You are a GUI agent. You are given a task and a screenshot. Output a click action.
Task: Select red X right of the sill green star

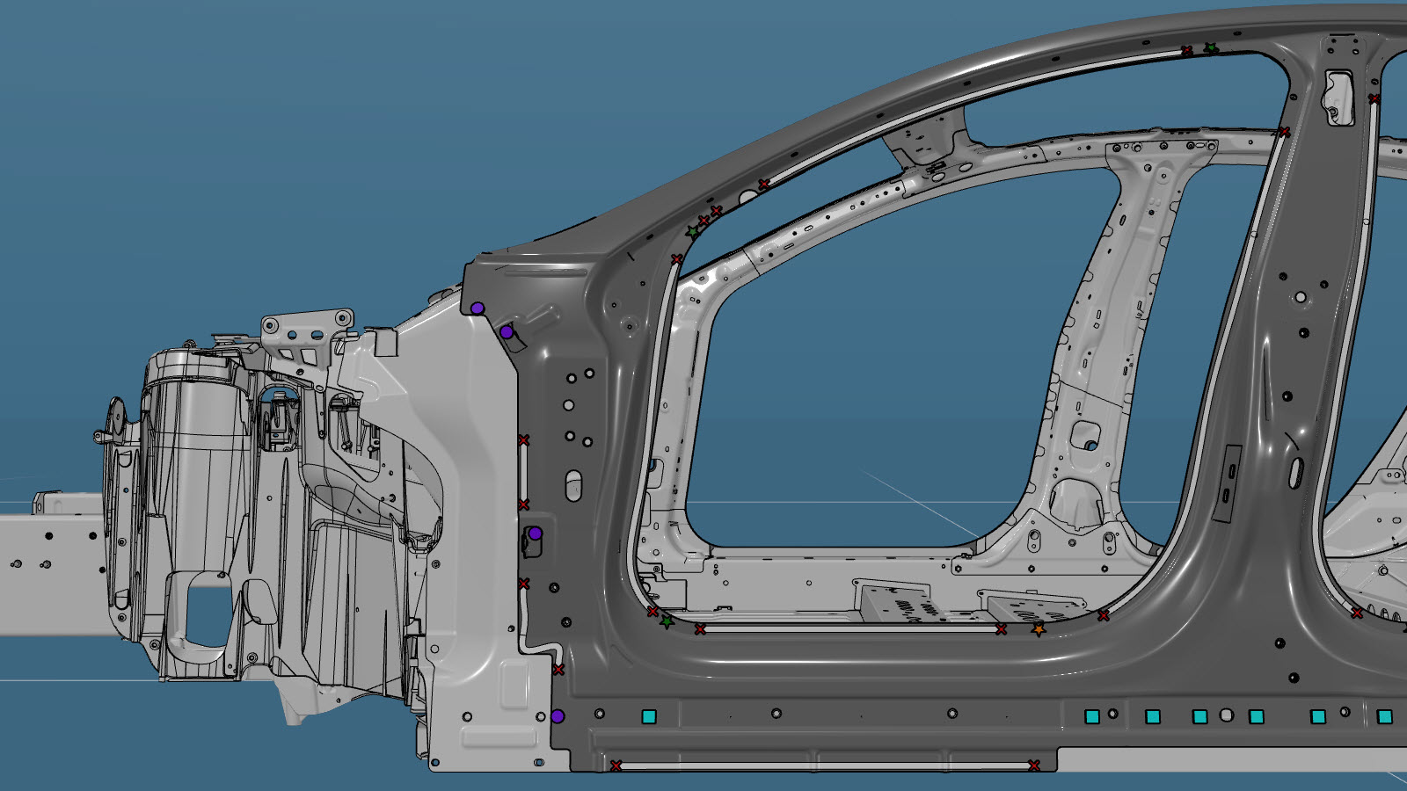(x=700, y=629)
